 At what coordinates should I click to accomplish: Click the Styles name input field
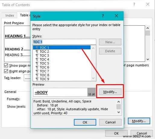click(x=64, y=42)
